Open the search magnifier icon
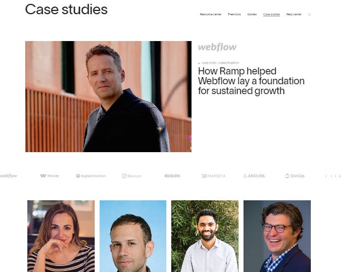Viewport: 342px width, 272px height. 309,15
